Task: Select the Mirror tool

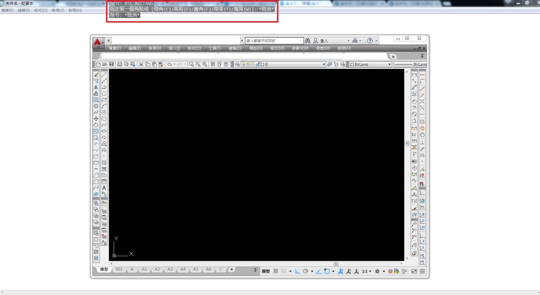Action: (x=96, y=87)
